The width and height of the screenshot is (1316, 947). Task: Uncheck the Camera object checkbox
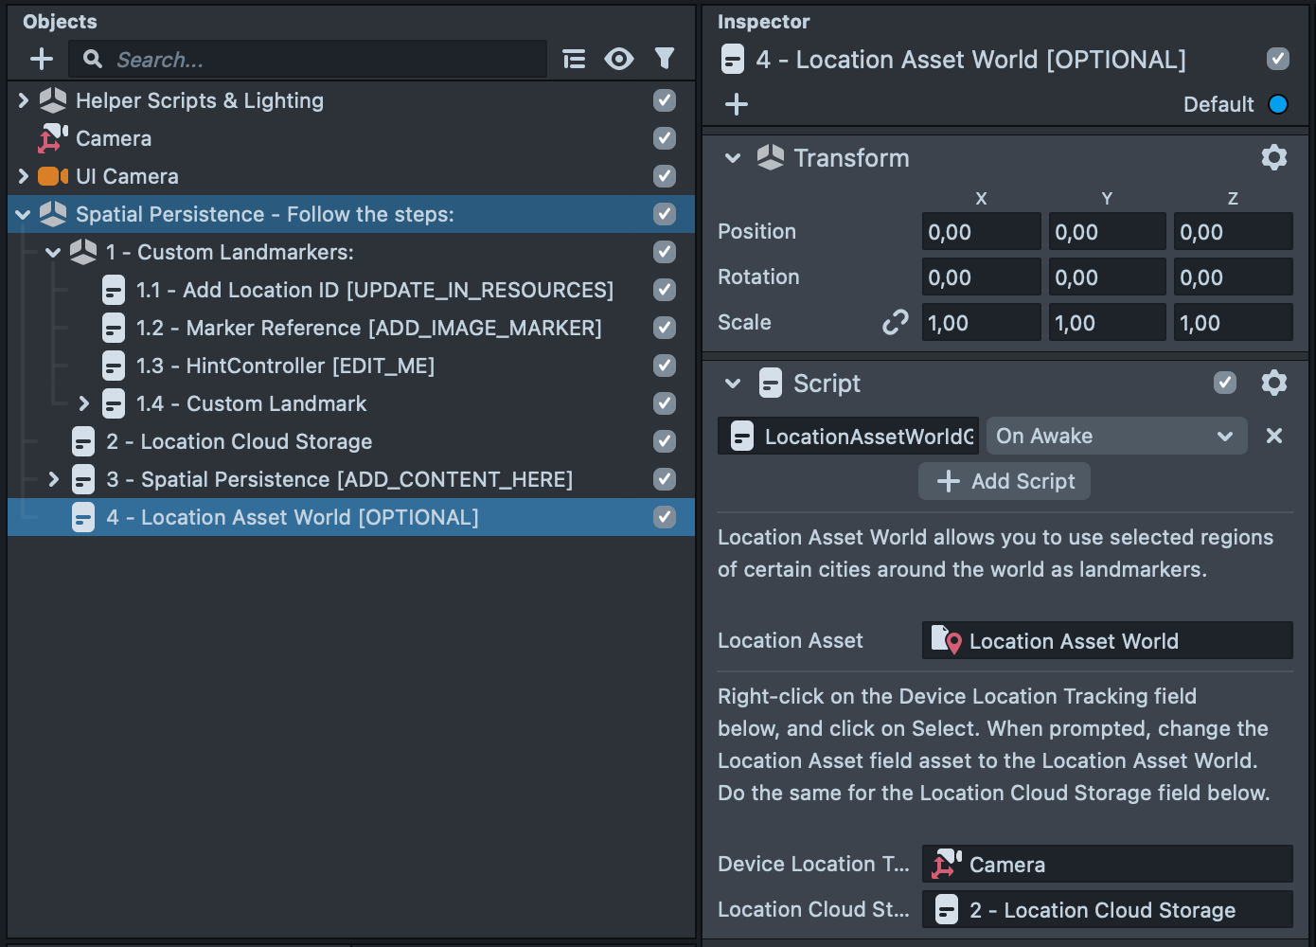[665, 138]
